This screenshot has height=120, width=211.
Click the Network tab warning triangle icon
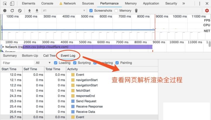pos(61,4)
